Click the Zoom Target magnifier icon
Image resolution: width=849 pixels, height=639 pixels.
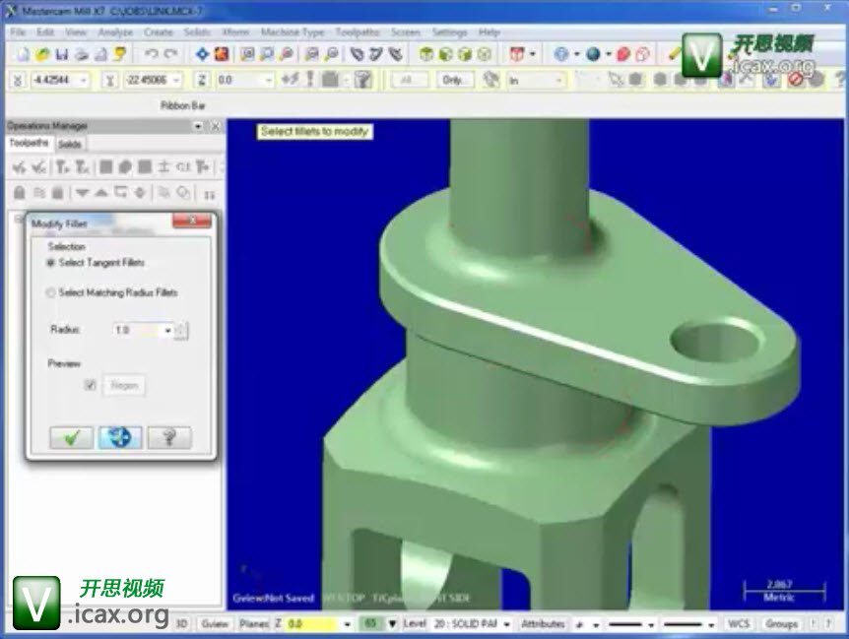coord(267,54)
